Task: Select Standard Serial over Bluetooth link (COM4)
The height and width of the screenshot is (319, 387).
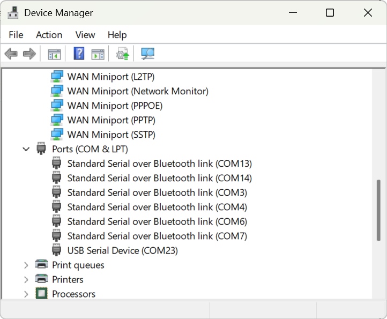Action: (x=157, y=207)
